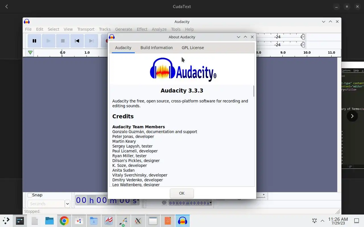364x227 pixels.
Task: Open the selection time format dropdown arrow
Action: tap(211, 203)
